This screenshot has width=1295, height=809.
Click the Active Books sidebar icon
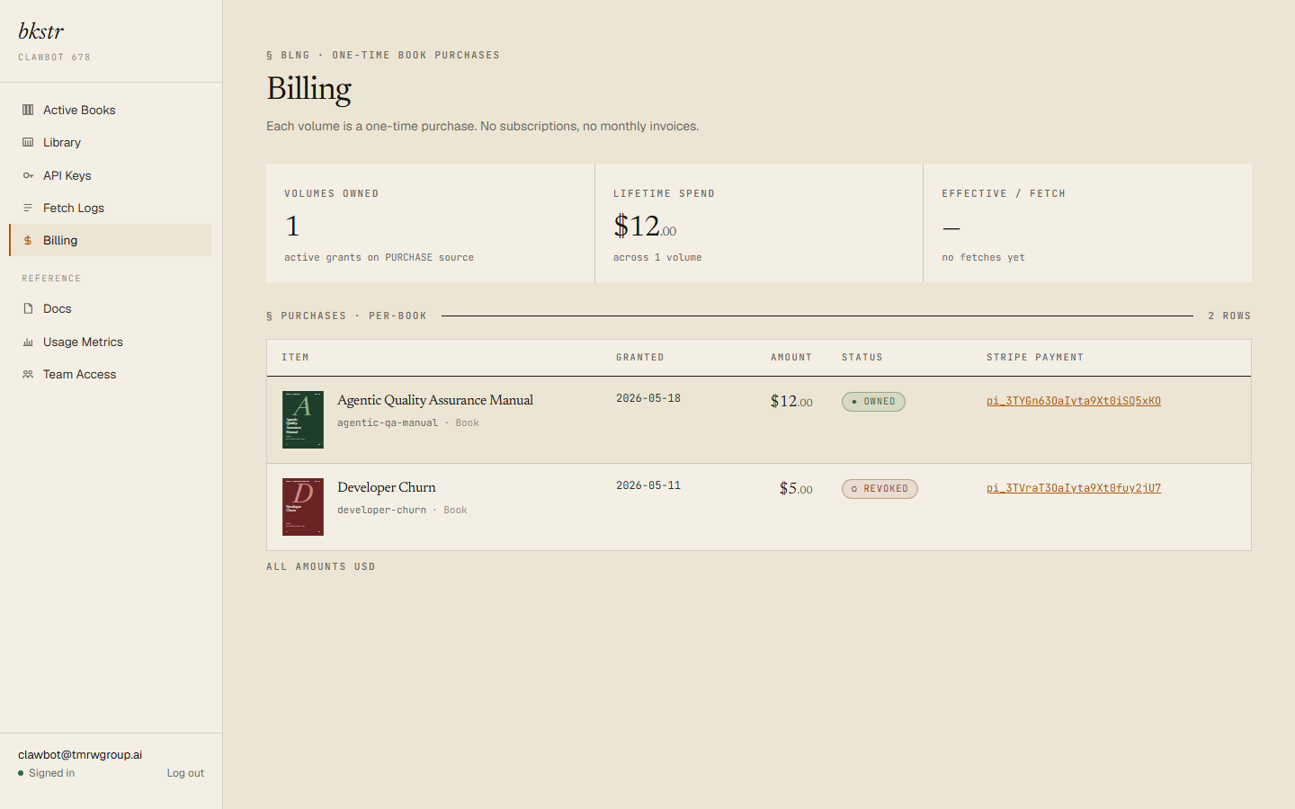tap(28, 110)
